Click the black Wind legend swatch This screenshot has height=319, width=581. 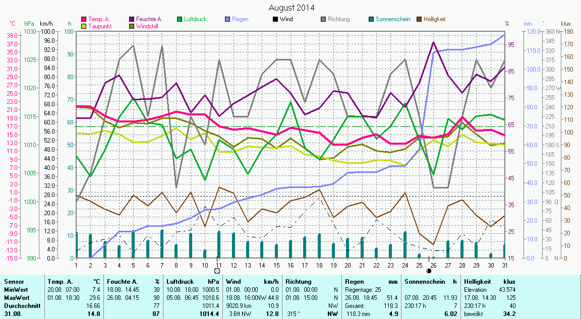point(275,19)
